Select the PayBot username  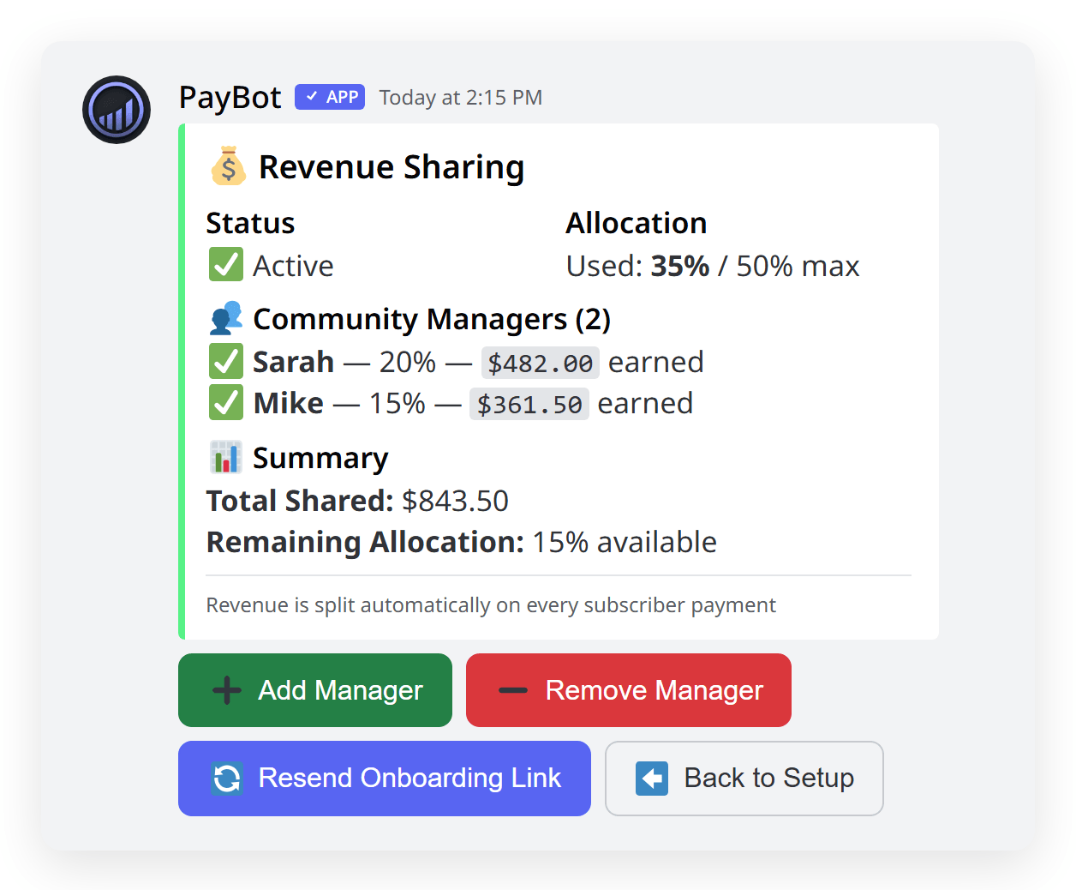pos(230,97)
